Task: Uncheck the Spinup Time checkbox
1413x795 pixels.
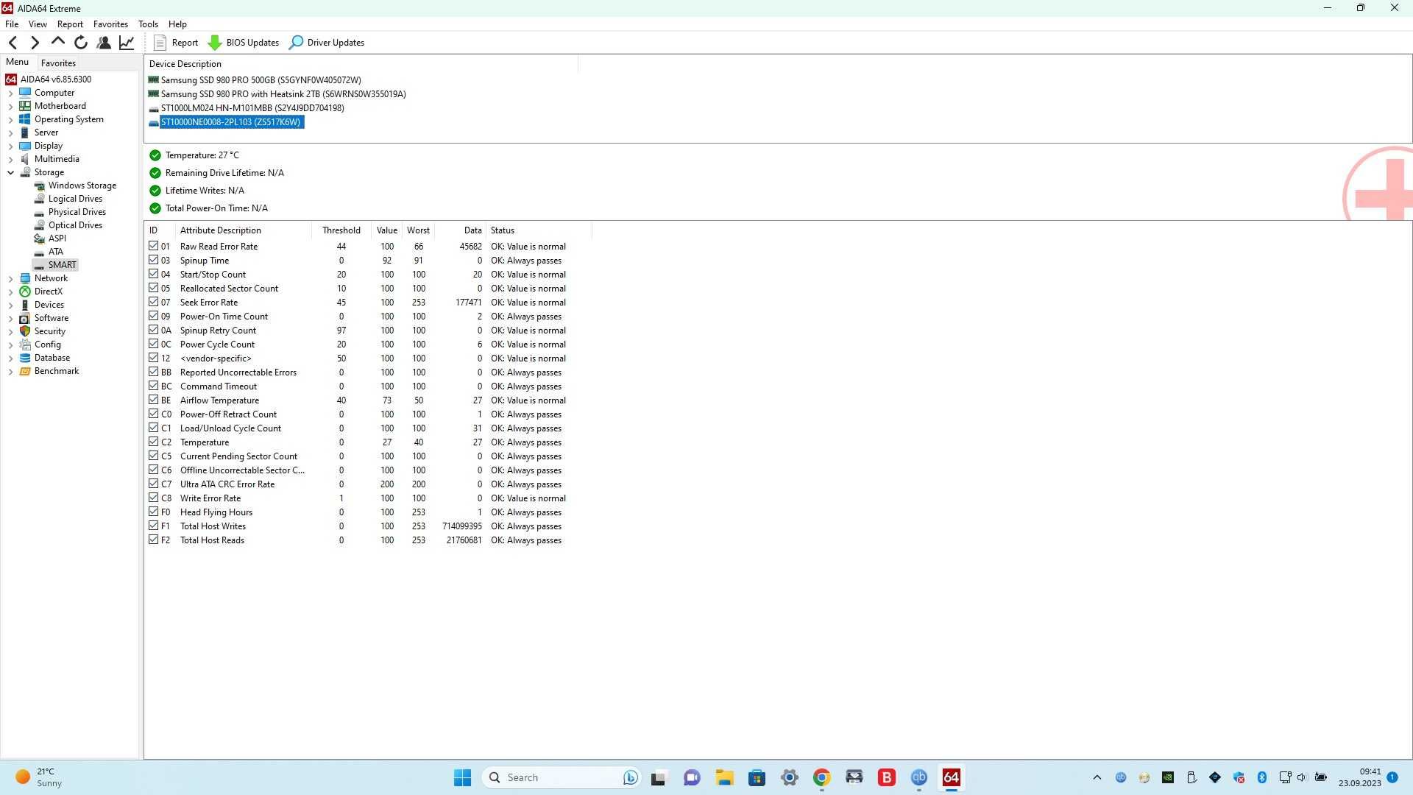Action: [153, 260]
